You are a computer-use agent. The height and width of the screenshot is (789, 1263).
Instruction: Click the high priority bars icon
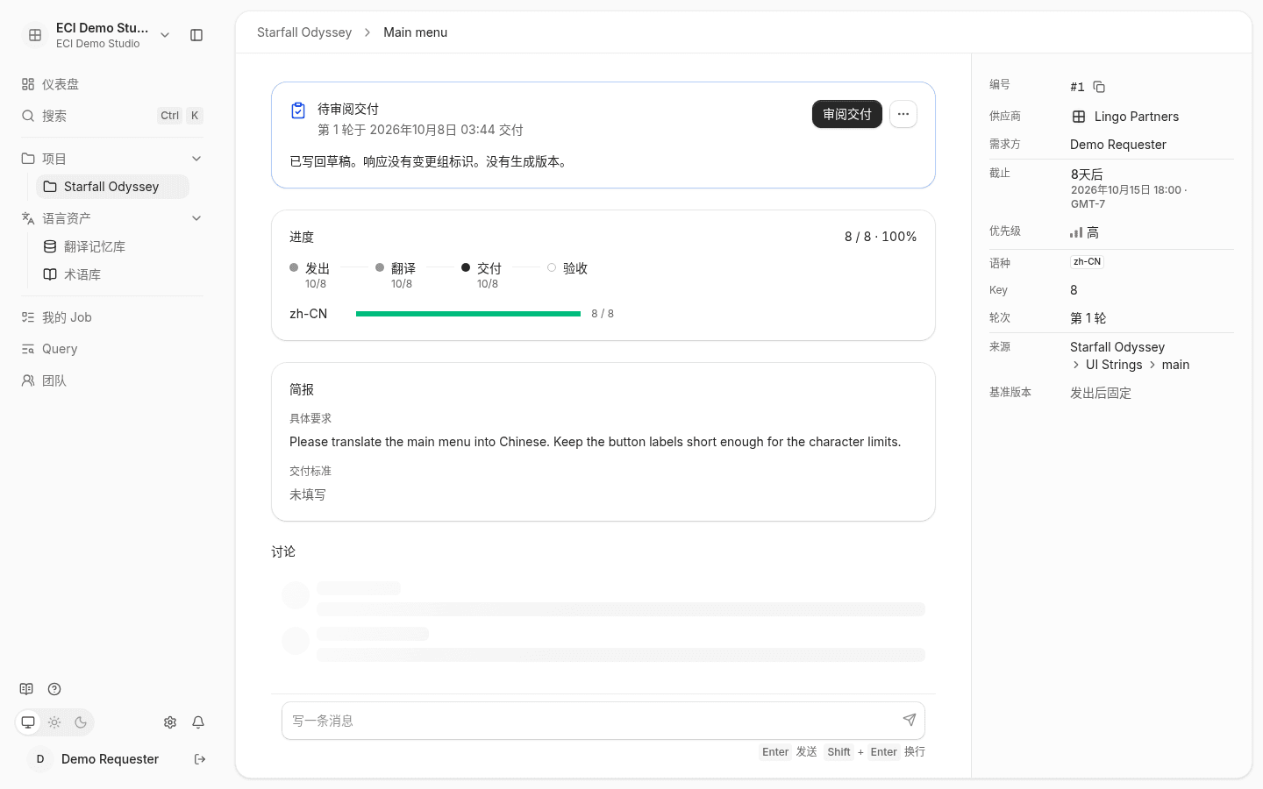1076,232
